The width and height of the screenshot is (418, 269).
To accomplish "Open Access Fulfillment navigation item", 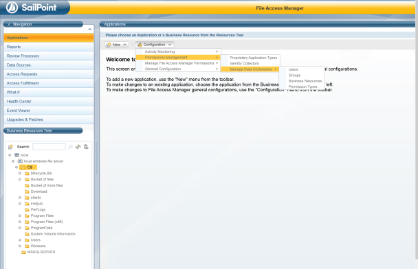I will 49,83.
